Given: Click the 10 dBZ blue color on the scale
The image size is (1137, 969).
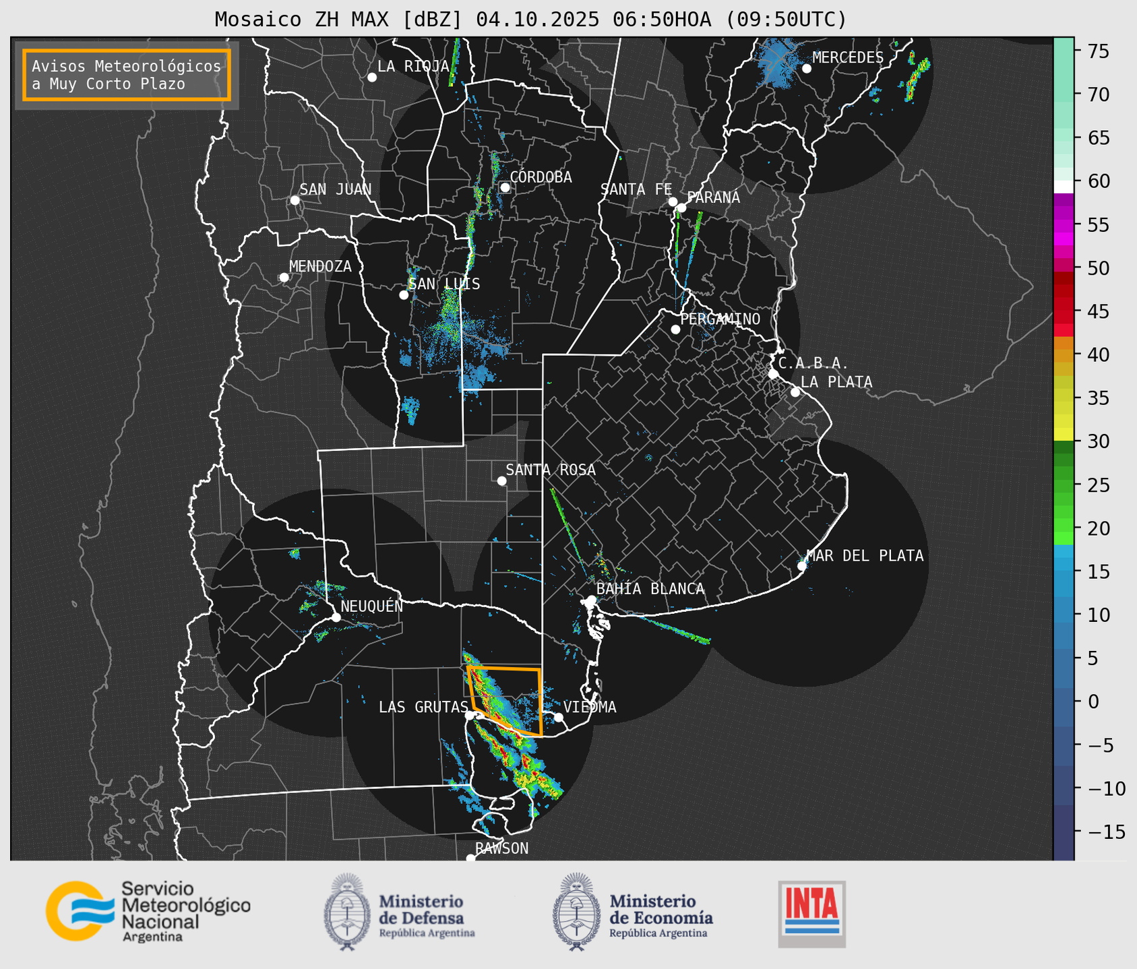Looking at the screenshot, I should [1064, 615].
